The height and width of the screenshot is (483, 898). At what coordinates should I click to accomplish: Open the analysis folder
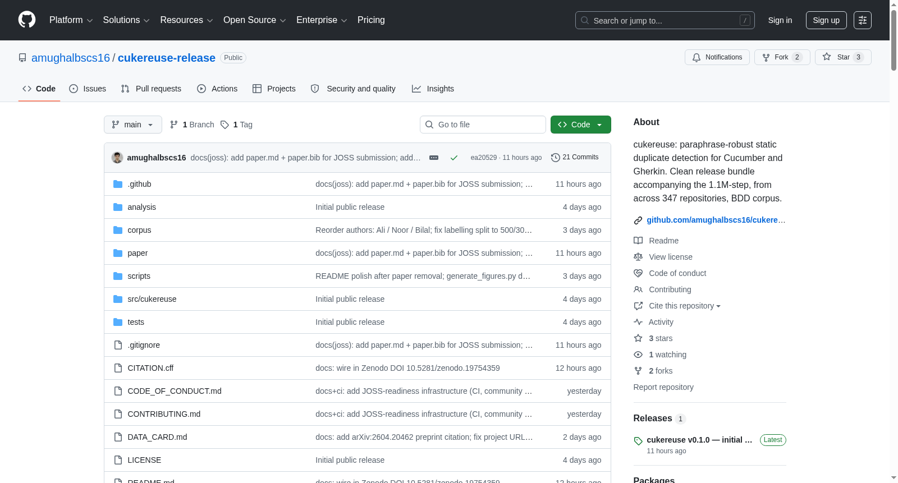(141, 207)
